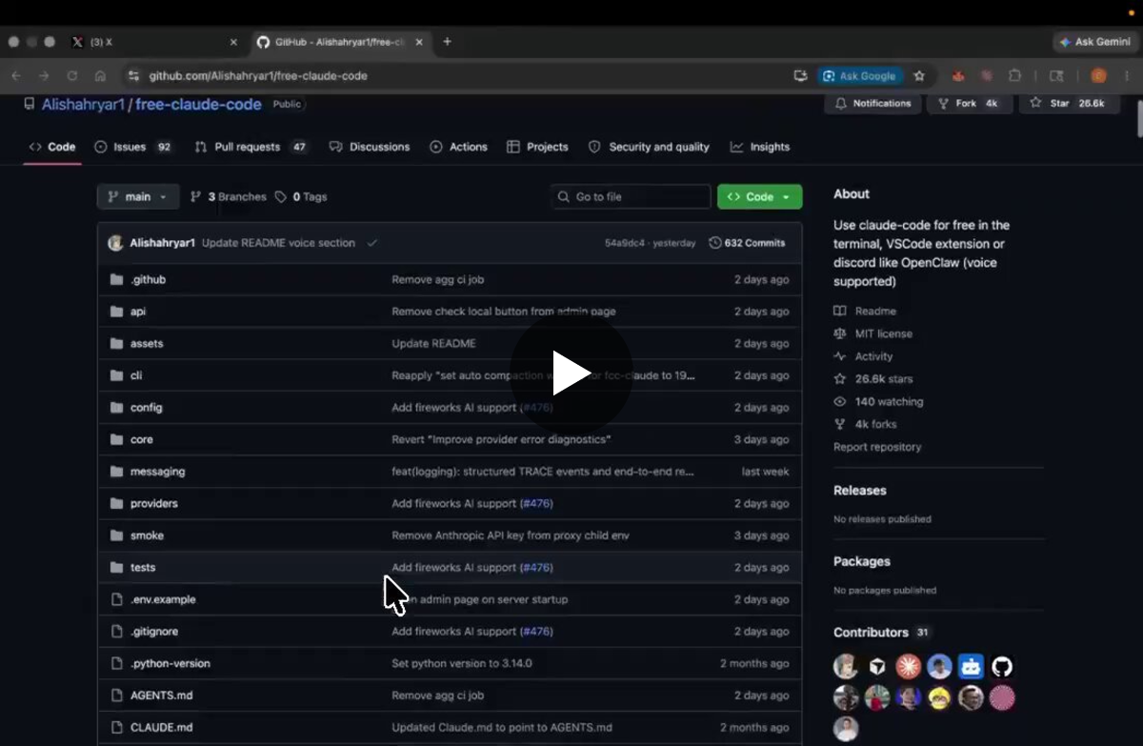Go to browser home icon

coord(100,75)
